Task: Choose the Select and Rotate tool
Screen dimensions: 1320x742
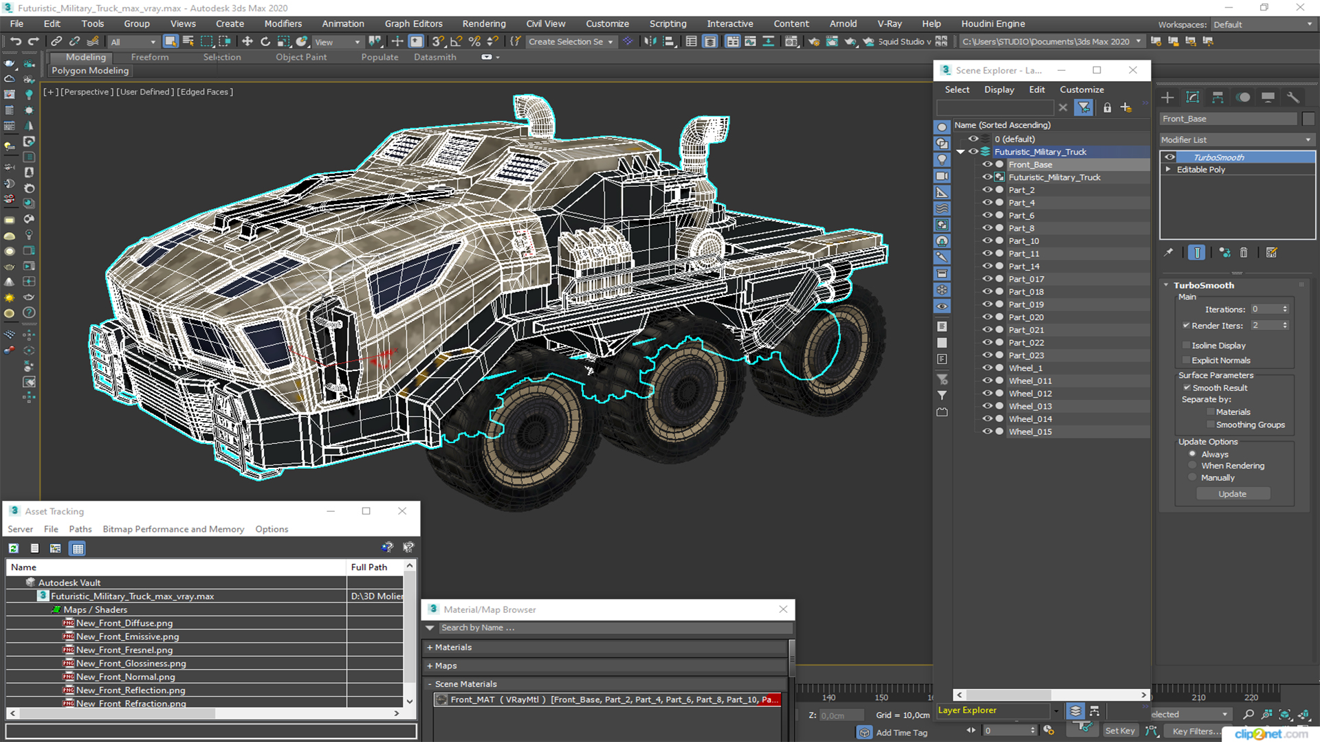Action: 265,41
